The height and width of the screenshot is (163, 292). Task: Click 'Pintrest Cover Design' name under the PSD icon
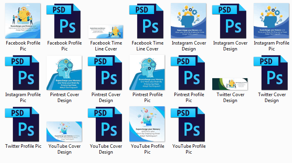click(x=106, y=97)
